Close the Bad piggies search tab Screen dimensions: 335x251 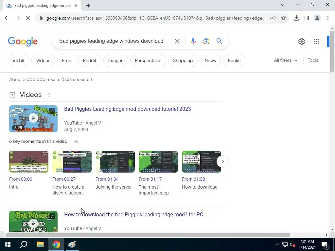(x=76, y=6)
